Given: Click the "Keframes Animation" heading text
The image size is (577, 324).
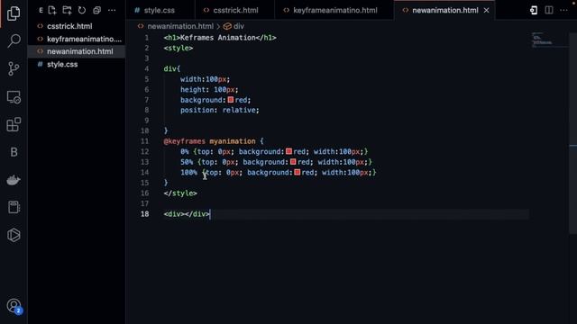Looking at the screenshot, I should (x=217, y=38).
